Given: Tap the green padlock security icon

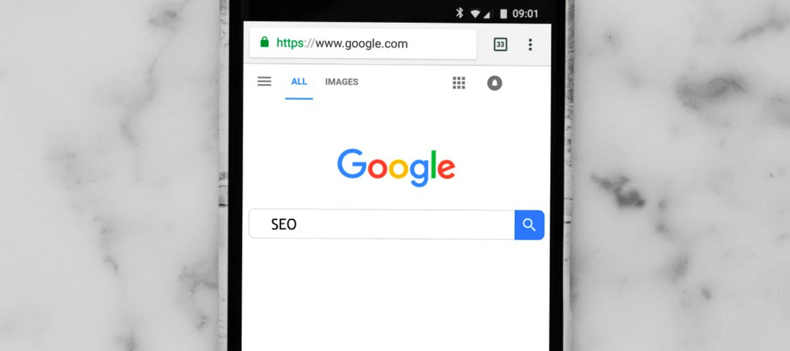Looking at the screenshot, I should (264, 42).
